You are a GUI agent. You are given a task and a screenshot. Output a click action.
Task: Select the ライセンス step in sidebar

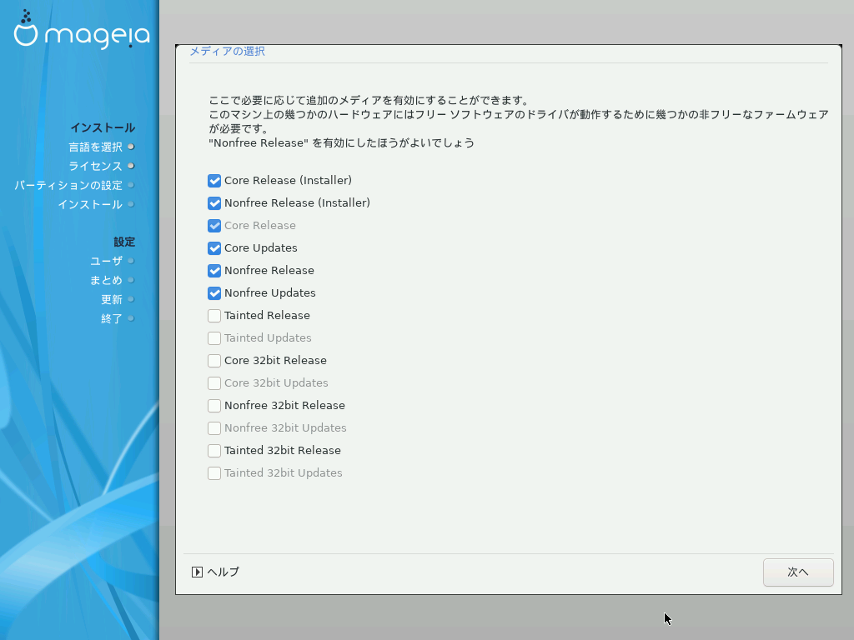(95, 166)
